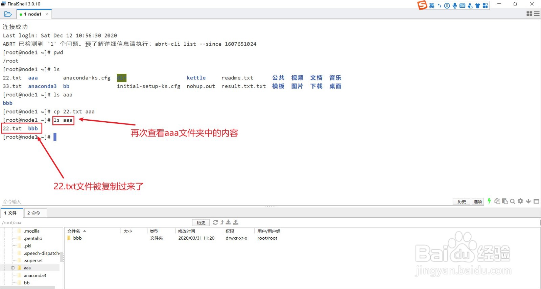Refresh the remote file listing

point(215,222)
